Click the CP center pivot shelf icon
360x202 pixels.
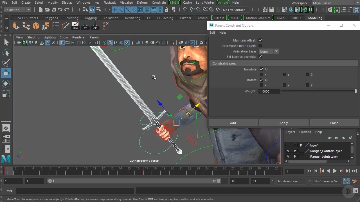click(95, 26)
